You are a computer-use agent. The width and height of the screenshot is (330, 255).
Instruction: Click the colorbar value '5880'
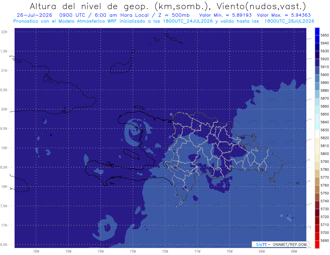(324, 91)
